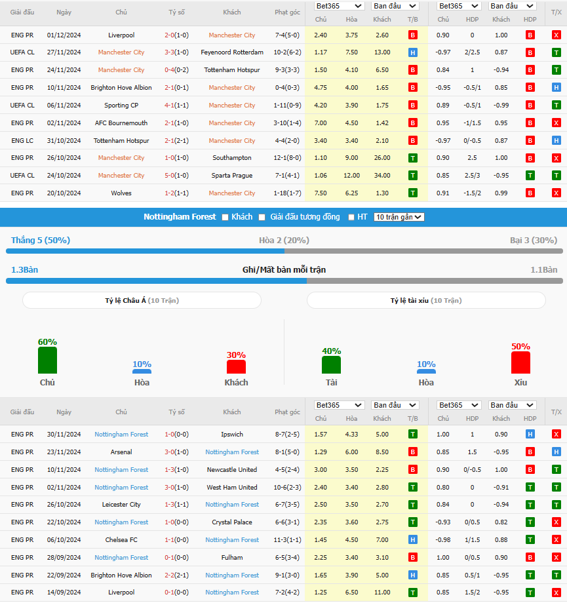Switch to the Tỷ lệ tài xỉu tab
The width and height of the screenshot is (567, 603).
click(426, 300)
